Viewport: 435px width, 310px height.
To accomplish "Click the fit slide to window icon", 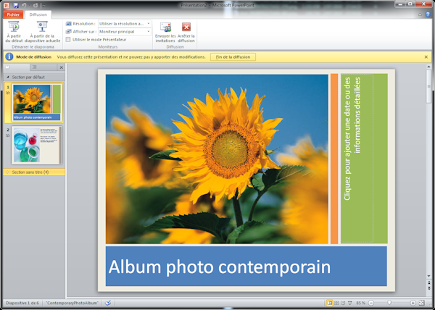I will (x=423, y=303).
